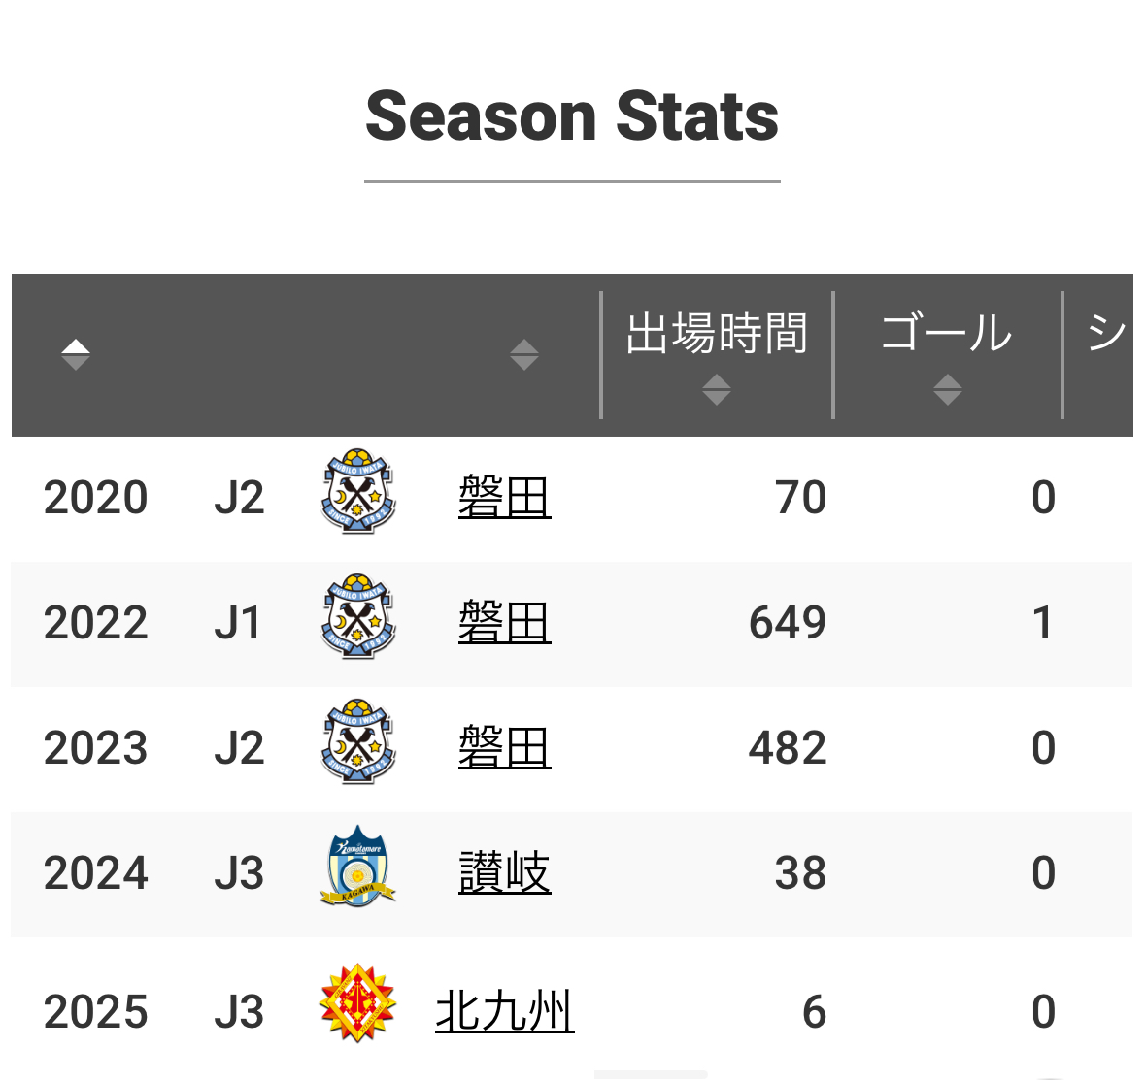Click the partially visible シ column header
The image size is (1145, 1080).
[x=1106, y=334]
